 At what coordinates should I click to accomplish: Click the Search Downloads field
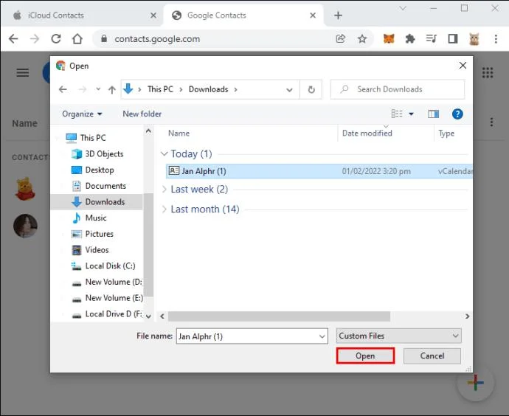click(x=398, y=89)
